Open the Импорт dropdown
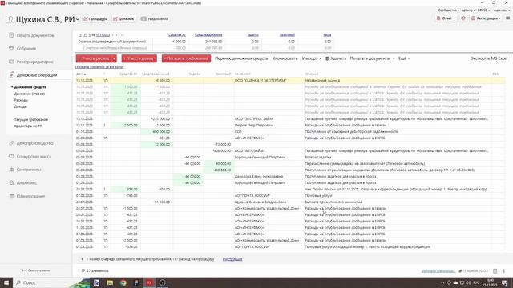Screen dimensions: 513x288 click(x=312, y=58)
